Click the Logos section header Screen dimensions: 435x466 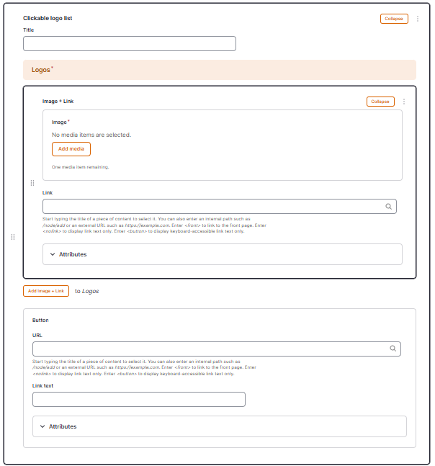point(220,70)
